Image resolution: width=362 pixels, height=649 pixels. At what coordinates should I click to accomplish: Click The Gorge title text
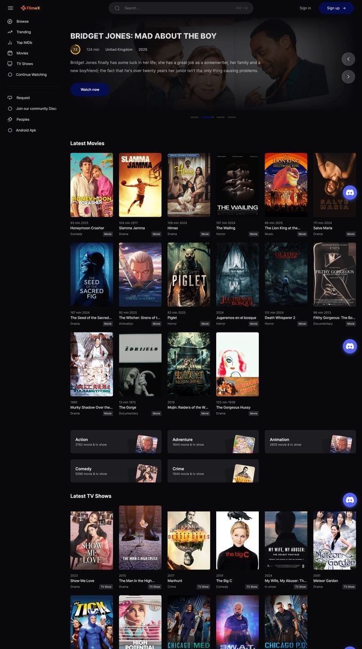(x=128, y=407)
